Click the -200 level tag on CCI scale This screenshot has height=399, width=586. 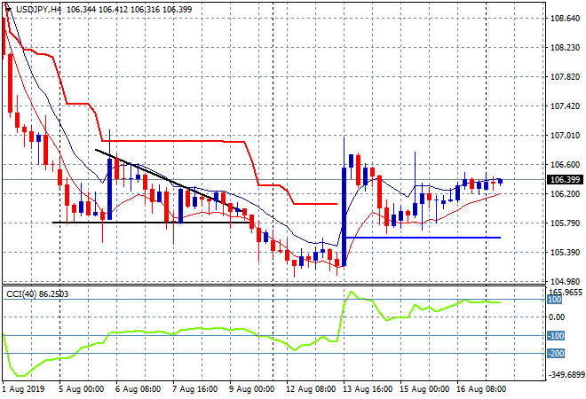click(x=556, y=353)
